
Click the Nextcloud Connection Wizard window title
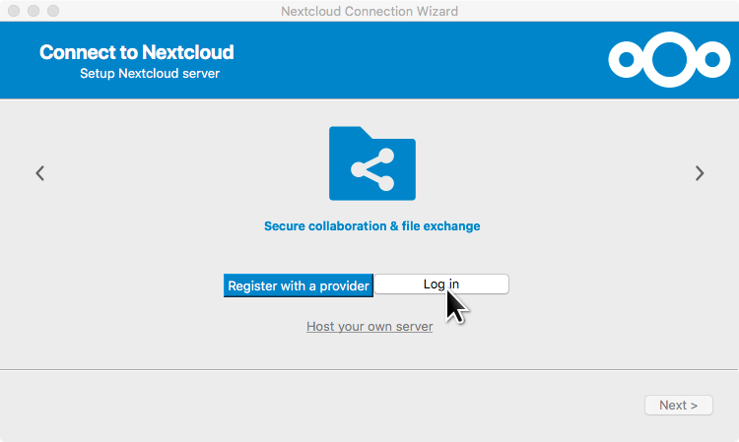click(x=369, y=11)
